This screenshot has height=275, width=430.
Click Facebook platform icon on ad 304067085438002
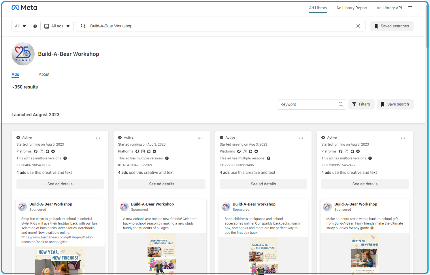pos(36,151)
